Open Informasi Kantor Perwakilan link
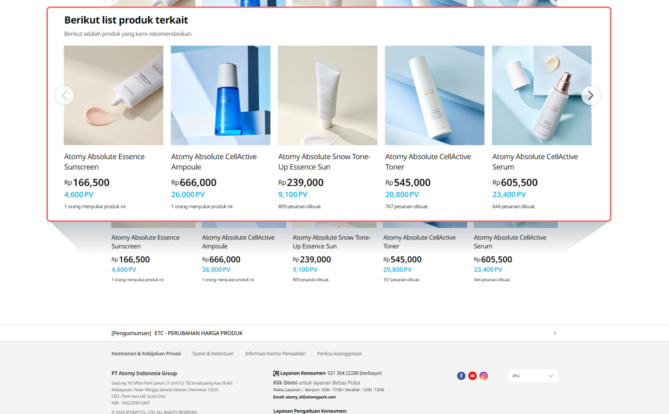The image size is (669, 414). click(275, 354)
